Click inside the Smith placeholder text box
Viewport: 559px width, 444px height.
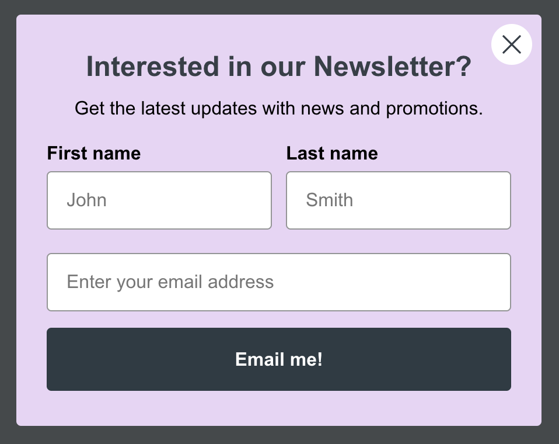399,200
